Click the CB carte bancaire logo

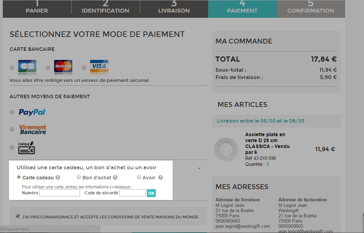point(27,66)
